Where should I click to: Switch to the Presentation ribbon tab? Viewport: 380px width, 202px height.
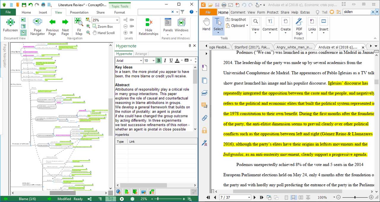[x=79, y=12]
